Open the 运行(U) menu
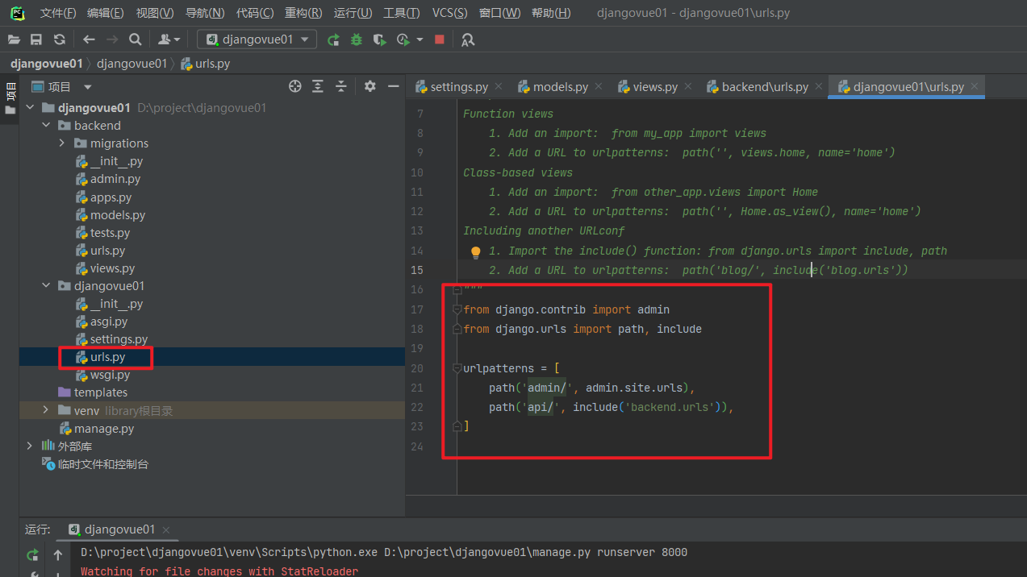1027x577 pixels. 353,13
